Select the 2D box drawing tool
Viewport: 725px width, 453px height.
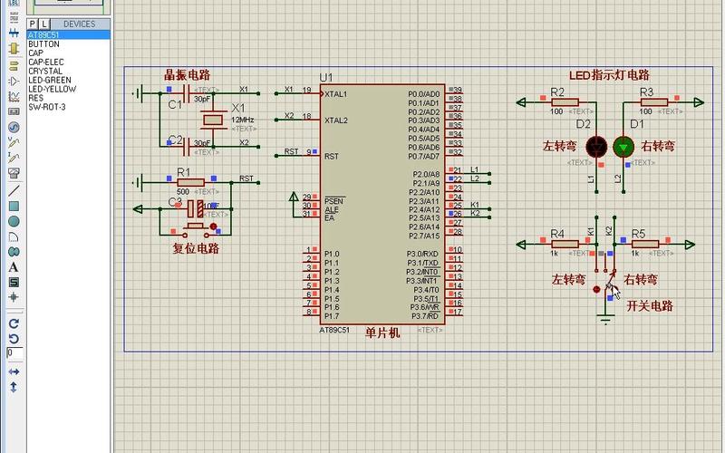point(14,207)
